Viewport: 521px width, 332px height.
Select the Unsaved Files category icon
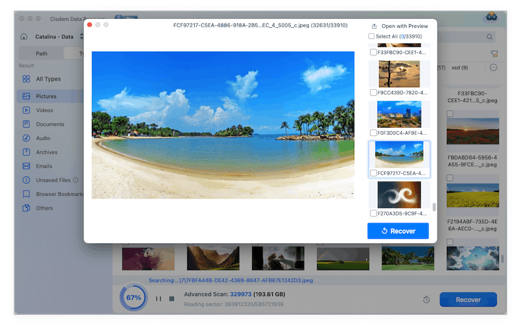pyautogui.click(x=26, y=180)
